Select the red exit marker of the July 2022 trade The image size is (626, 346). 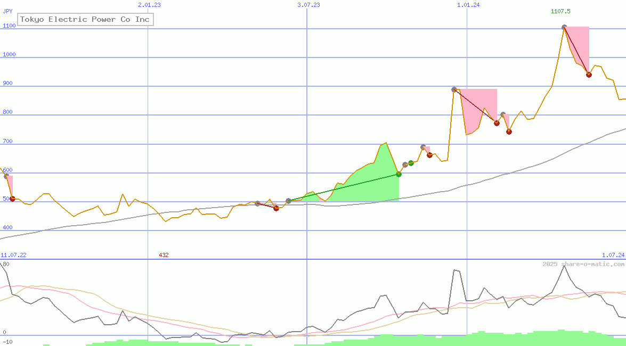(x=12, y=199)
